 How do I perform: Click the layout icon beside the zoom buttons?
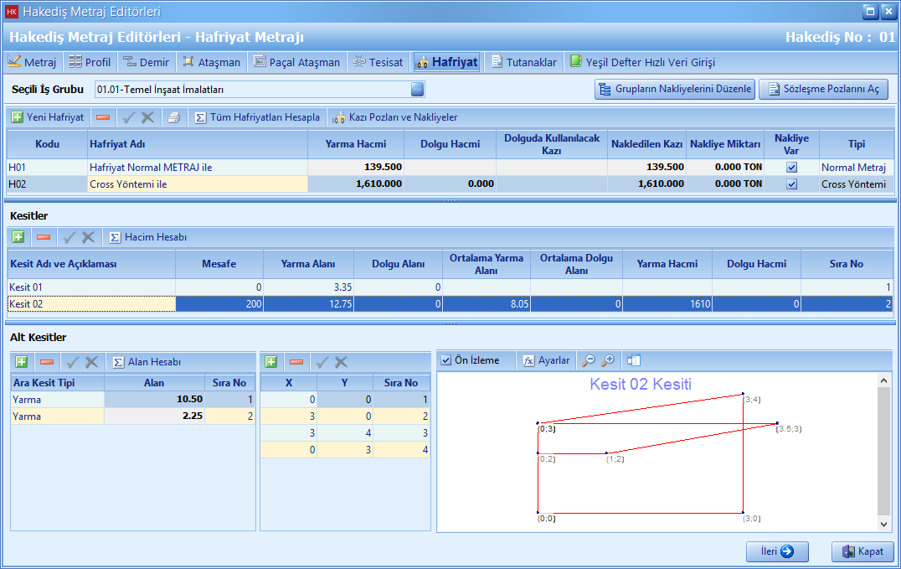click(x=634, y=360)
